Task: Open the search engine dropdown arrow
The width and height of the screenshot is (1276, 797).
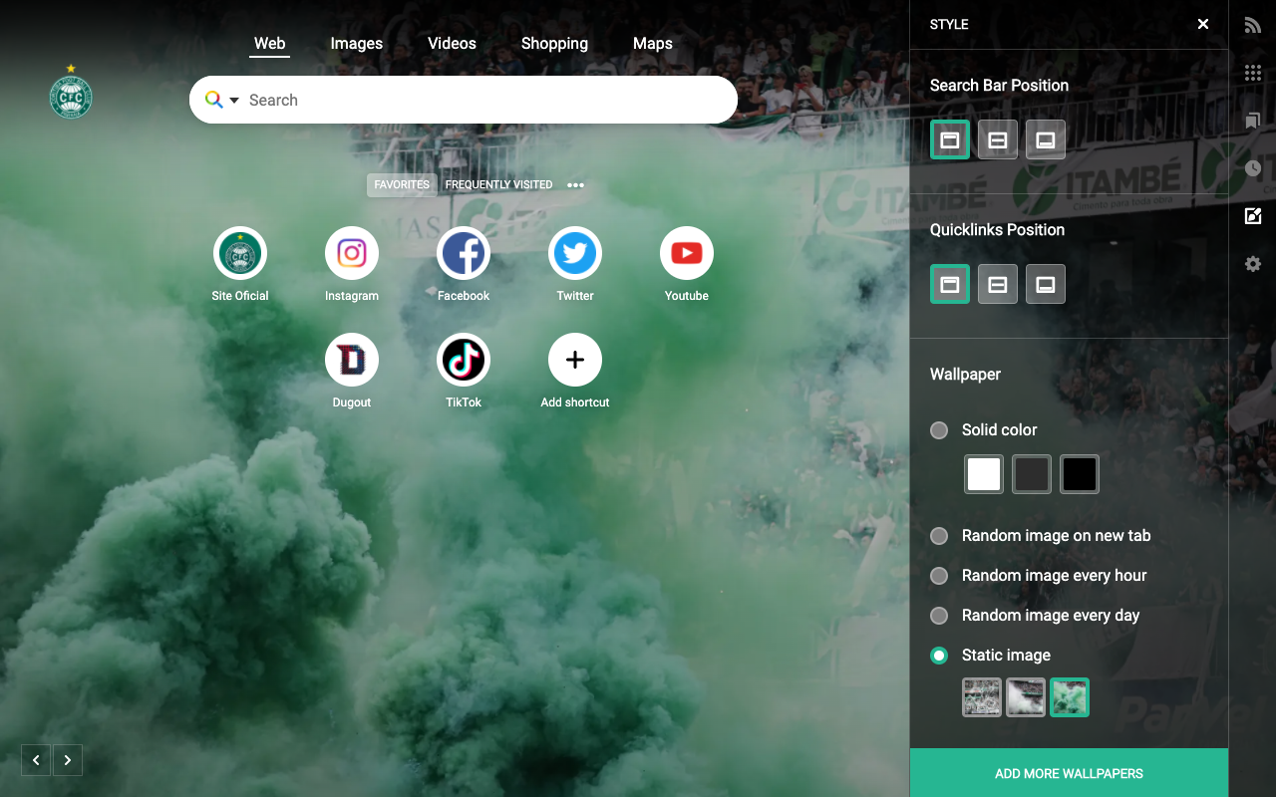Action: click(x=234, y=100)
